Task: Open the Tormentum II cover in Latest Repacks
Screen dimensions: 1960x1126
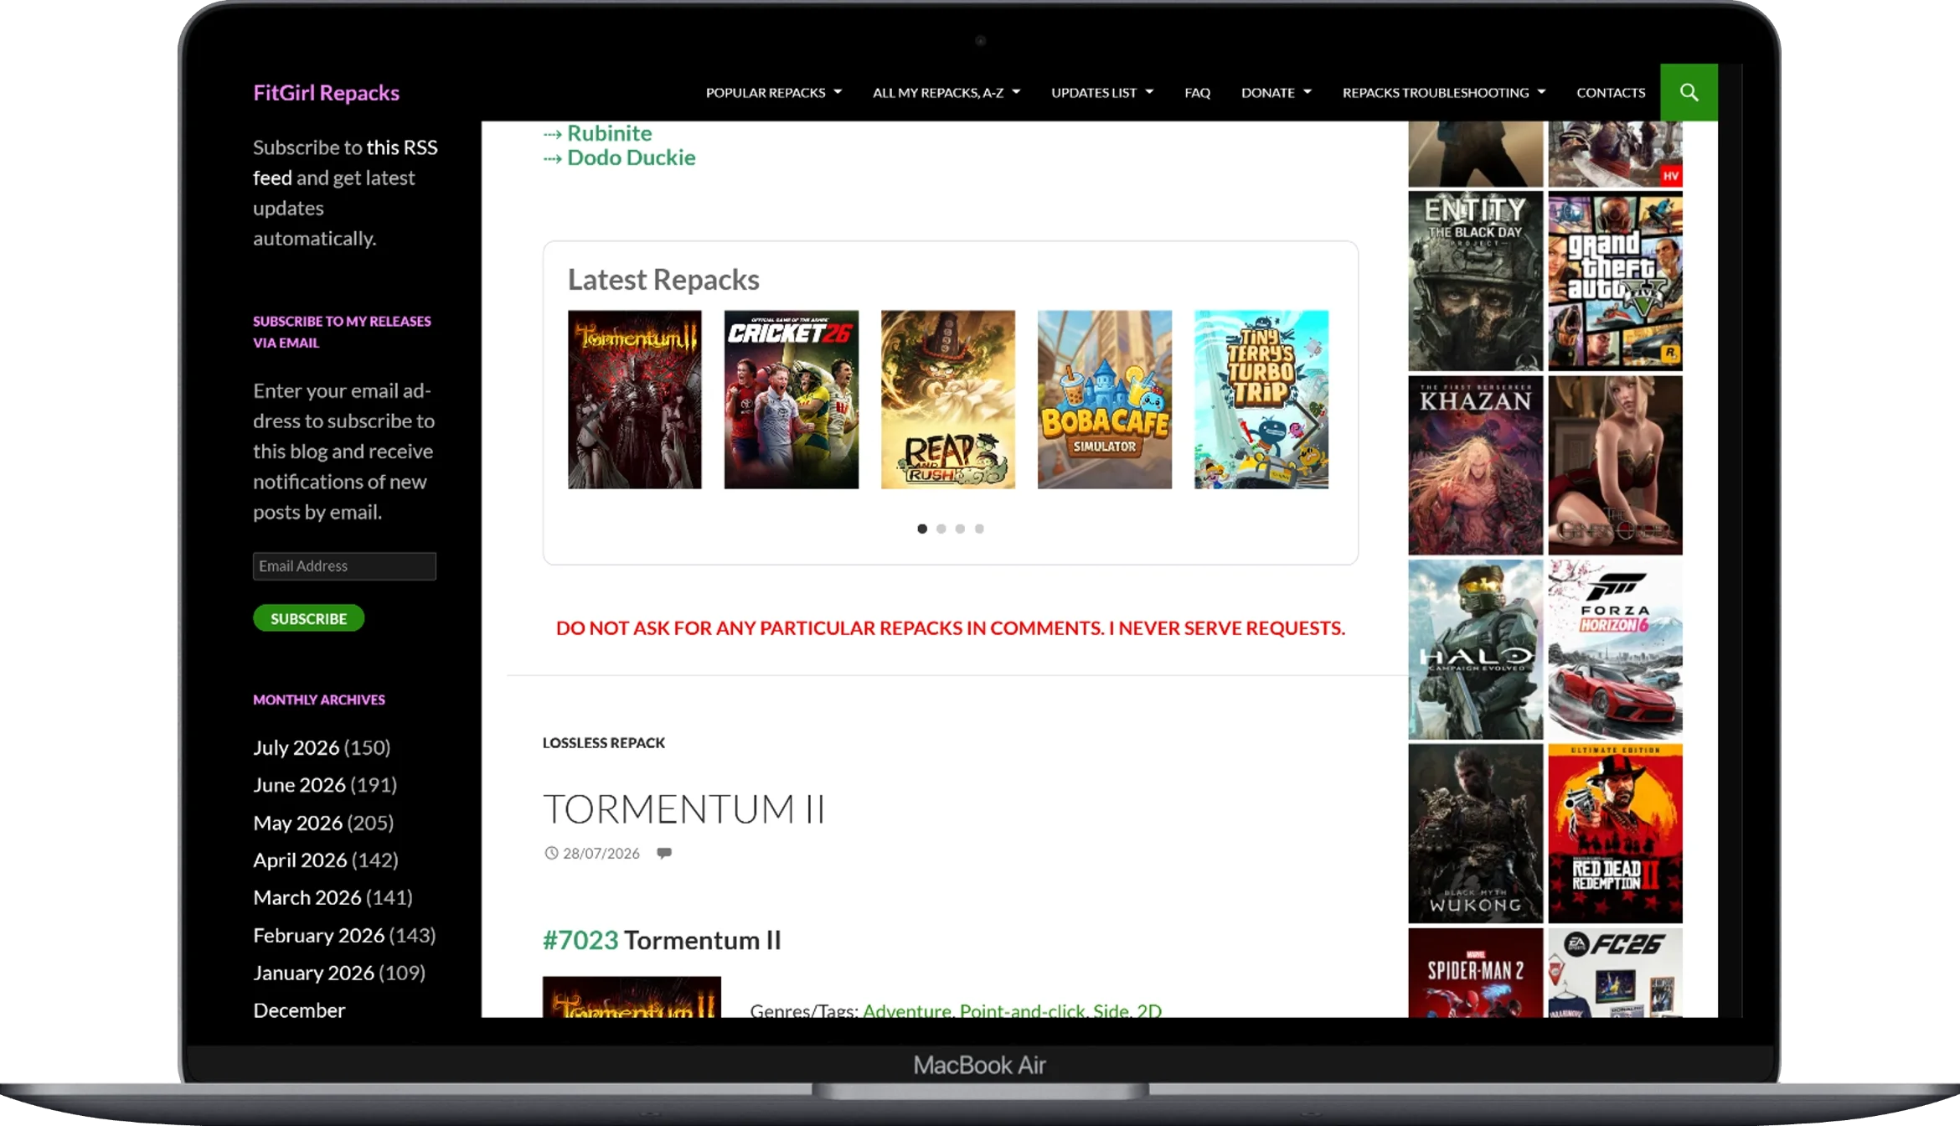Action: click(x=634, y=400)
